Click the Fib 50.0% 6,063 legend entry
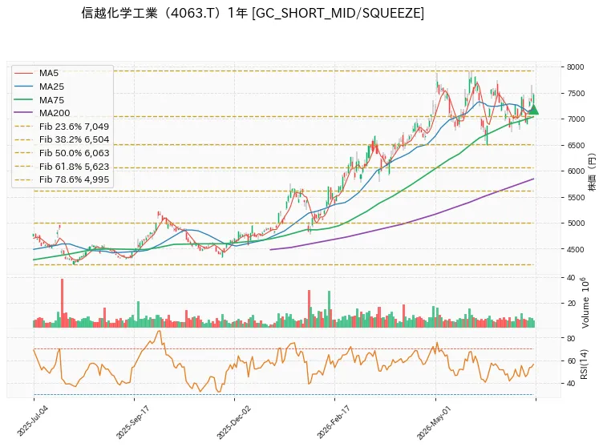Viewport: 603px width, 447px height. (x=62, y=153)
